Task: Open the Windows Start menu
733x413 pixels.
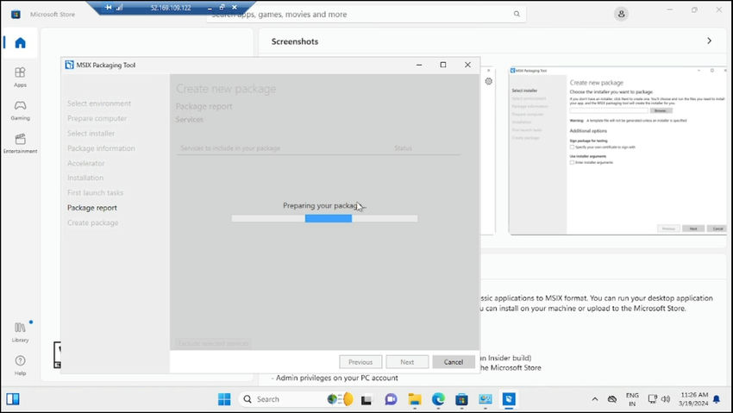Action: [224, 399]
